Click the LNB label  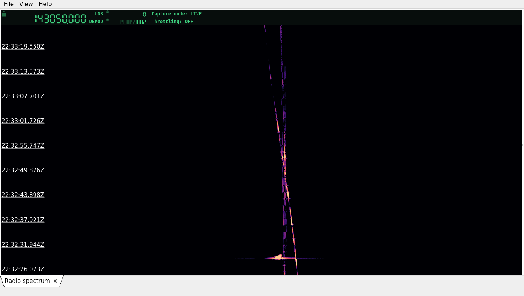tap(99, 14)
